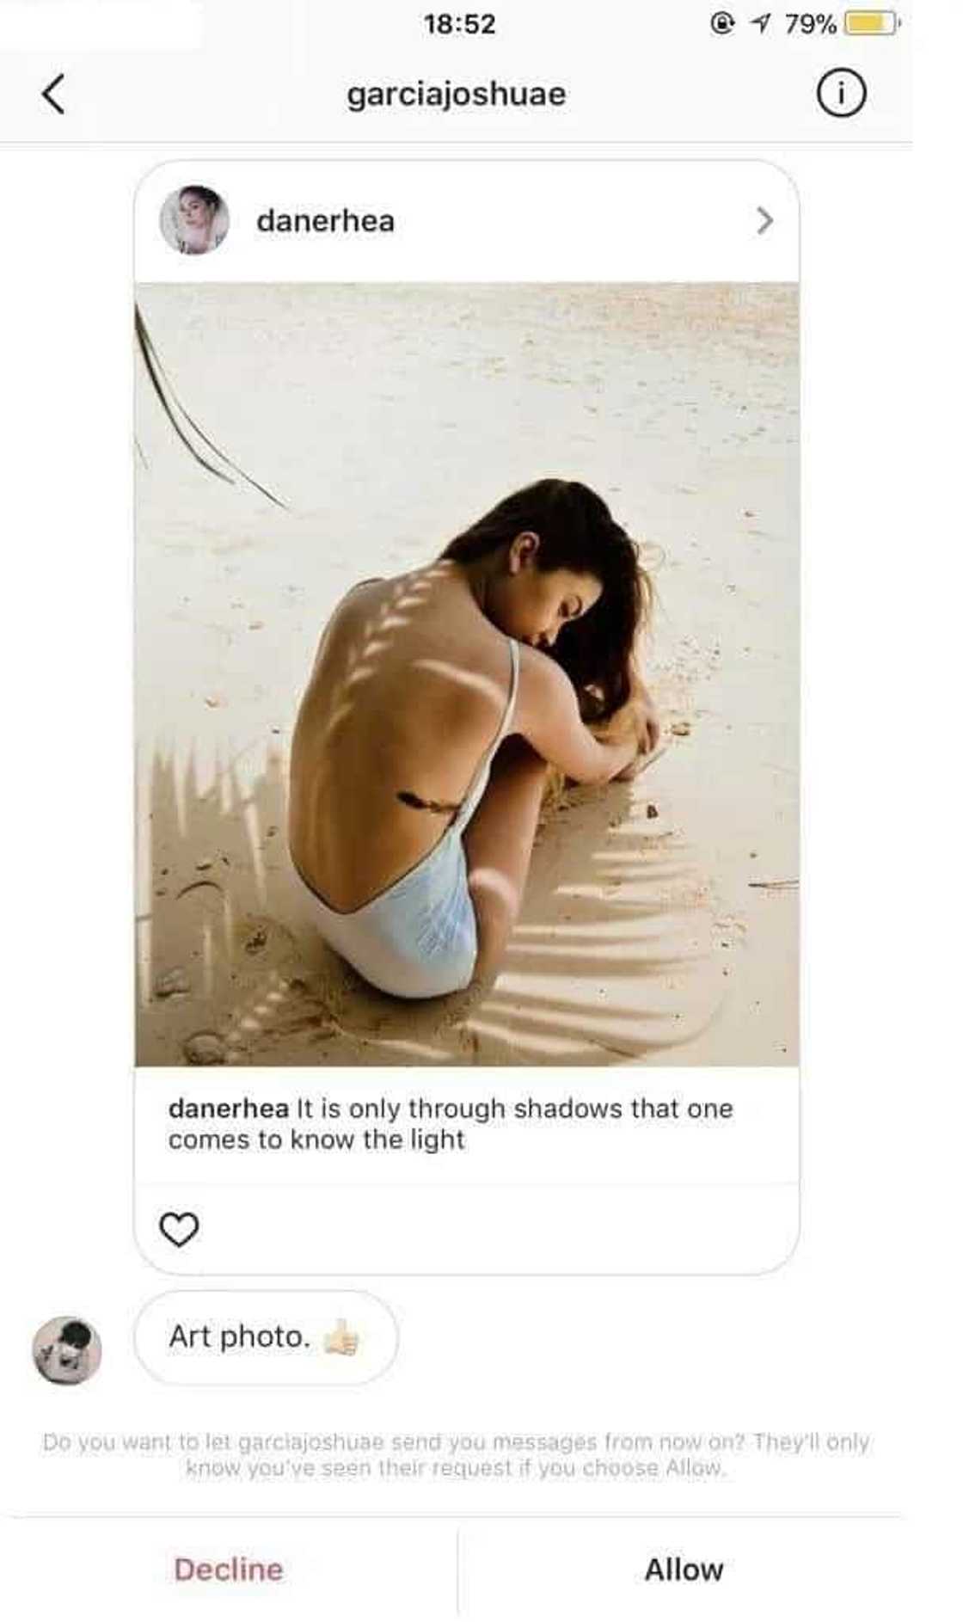Like the shared post with heart icon
The image size is (963, 1622).
click(x=180, y=1229)
